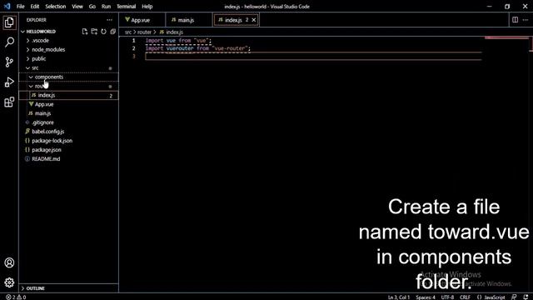Image resolution: width=533 pixels, height=300 pixels.
Task: Open the Manage settings gear
Action: (x=9, y=282)
